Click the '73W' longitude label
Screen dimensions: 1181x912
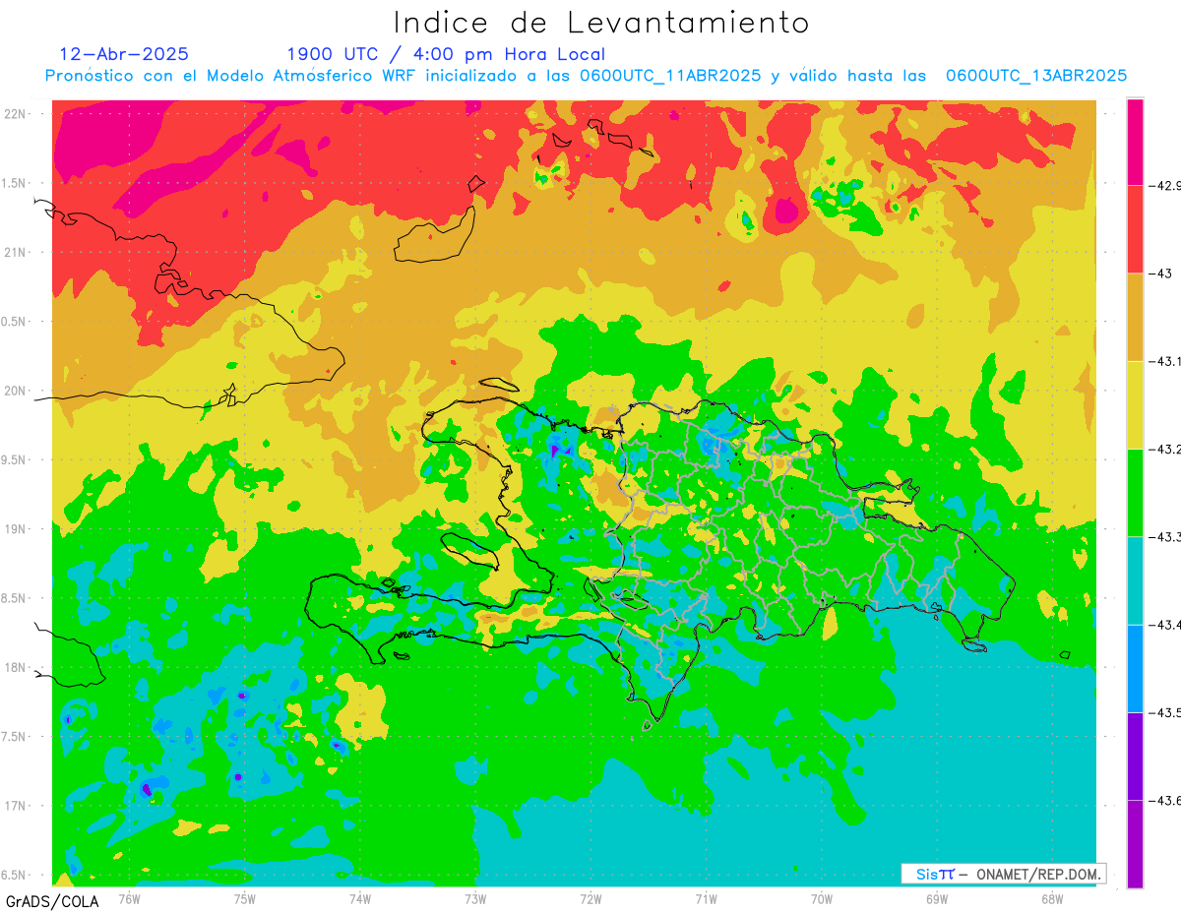[475, 898]
